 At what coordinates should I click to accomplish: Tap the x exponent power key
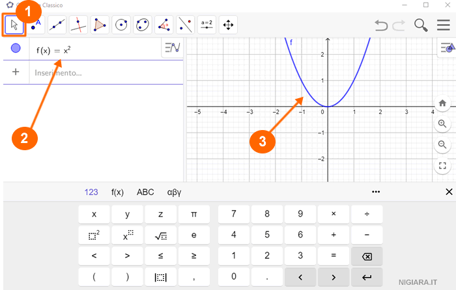(128, 235)
